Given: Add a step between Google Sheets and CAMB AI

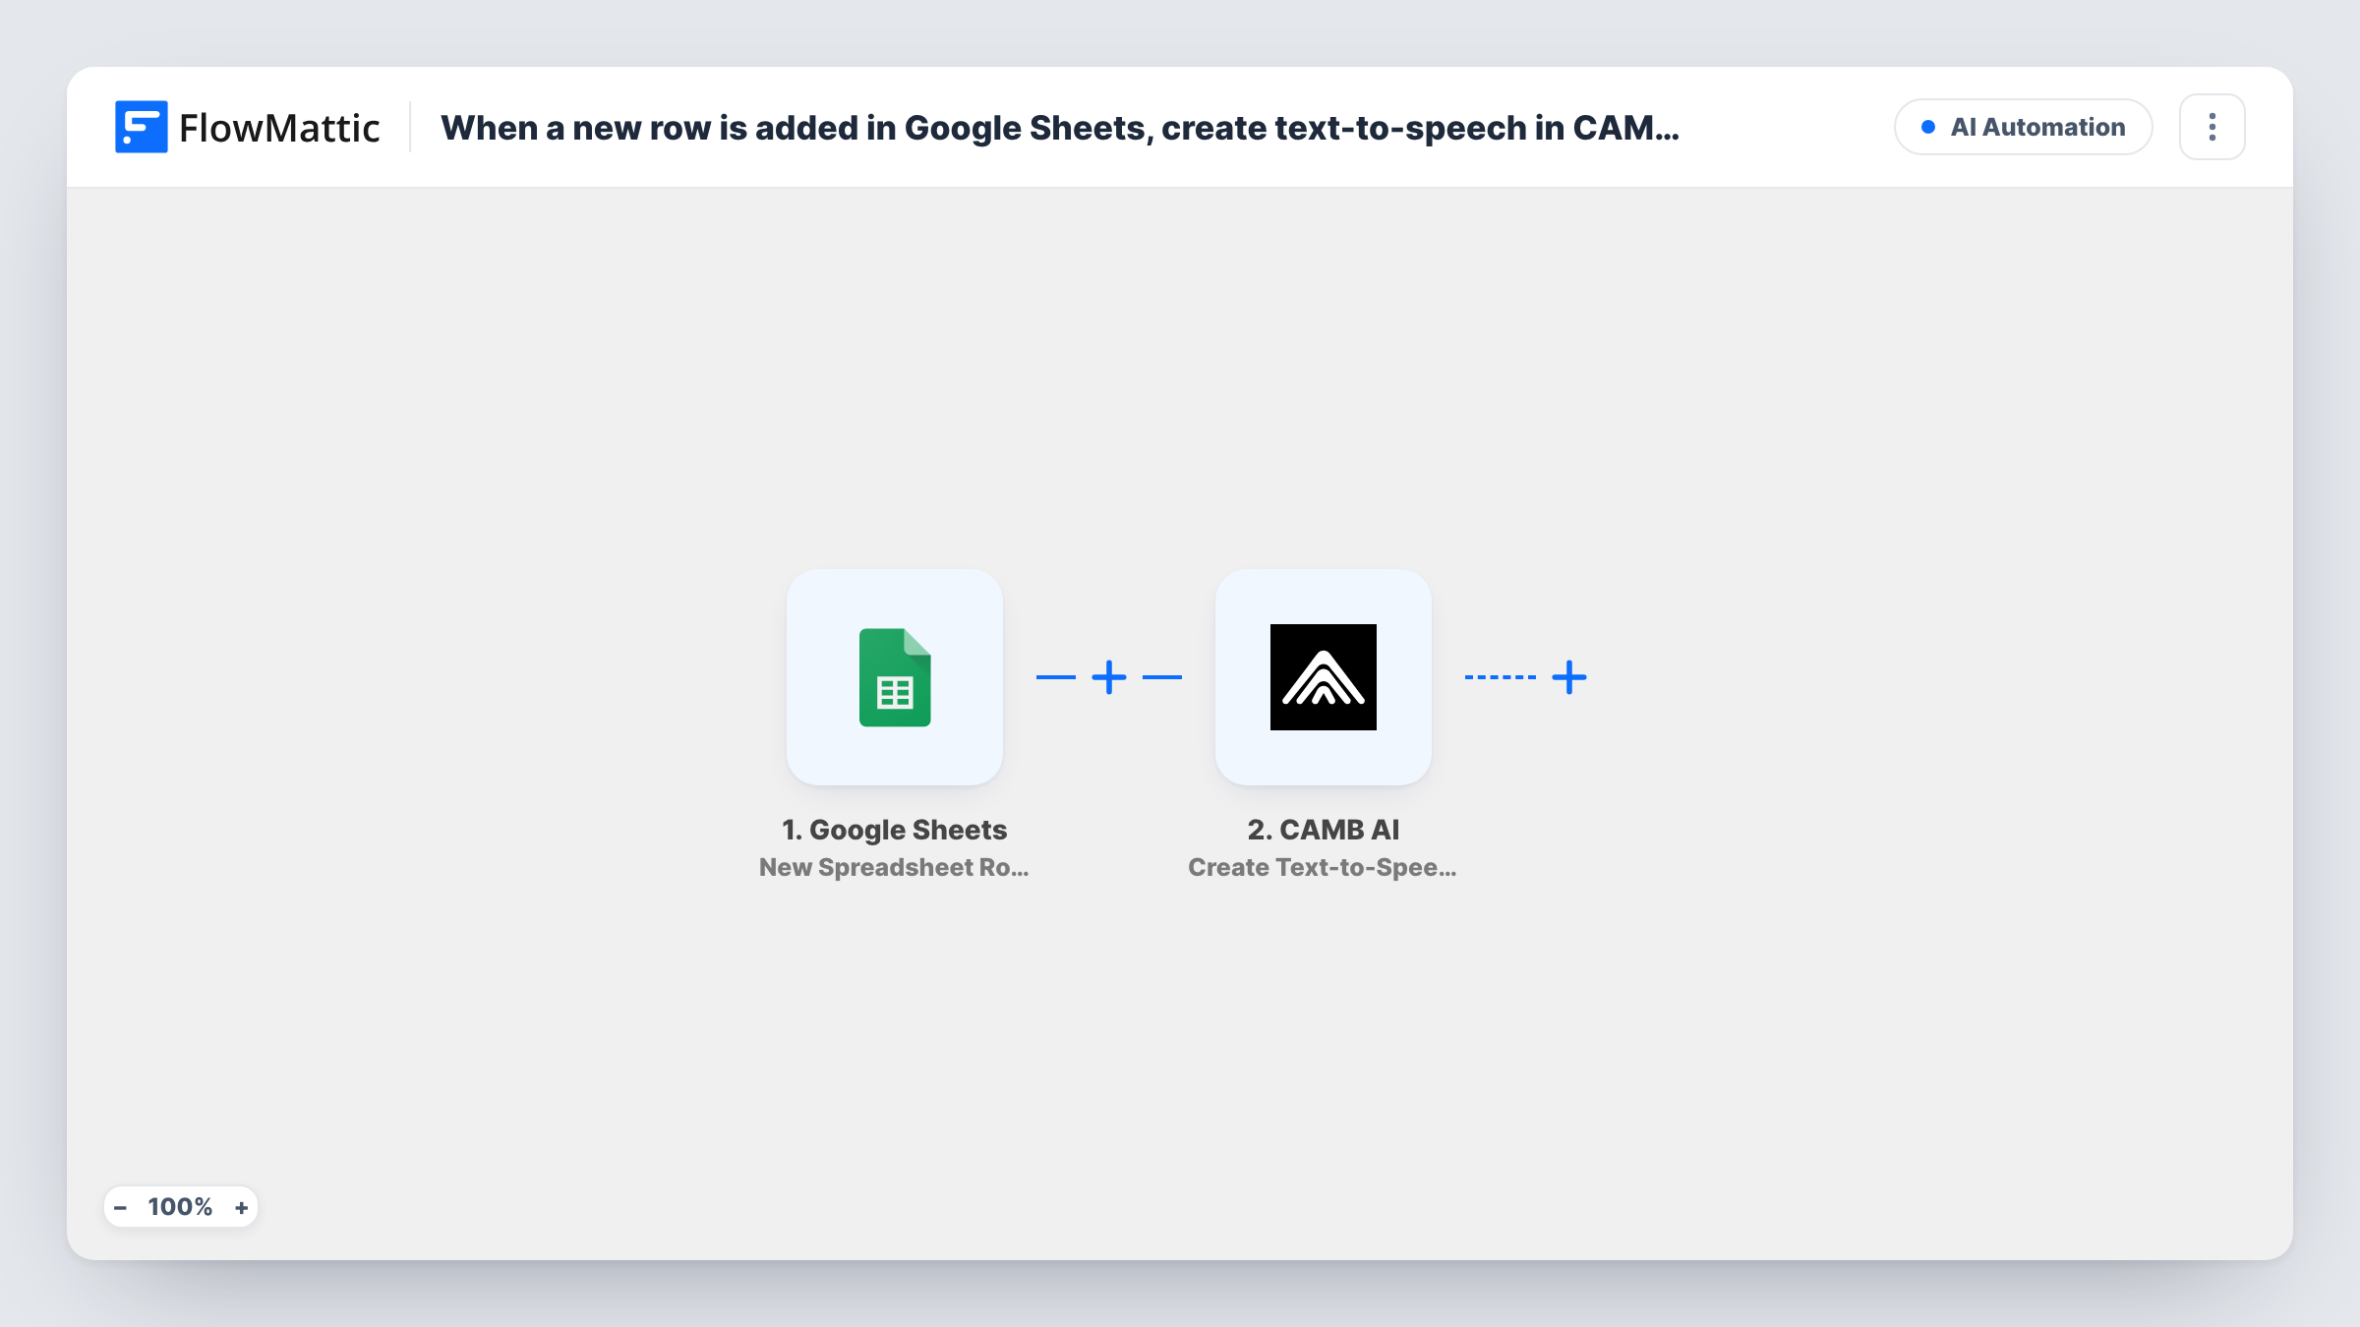Looking at the screenshot, I should point(1109,677).
